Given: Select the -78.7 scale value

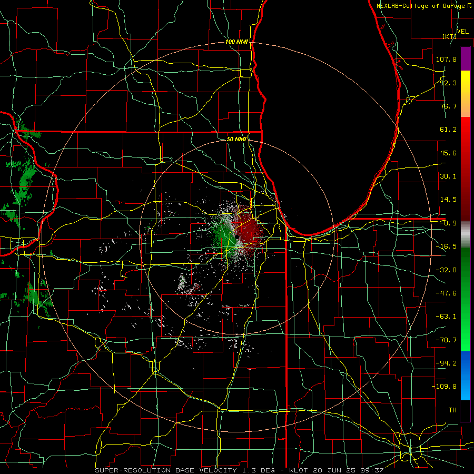Looking at the screenshot, I should (446, 340).
